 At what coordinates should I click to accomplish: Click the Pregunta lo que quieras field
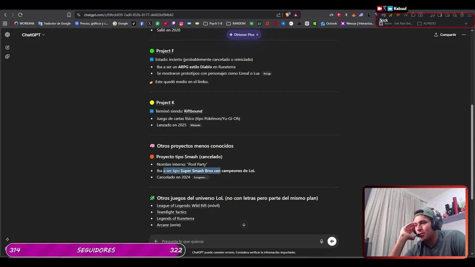(x=237, y=241)
